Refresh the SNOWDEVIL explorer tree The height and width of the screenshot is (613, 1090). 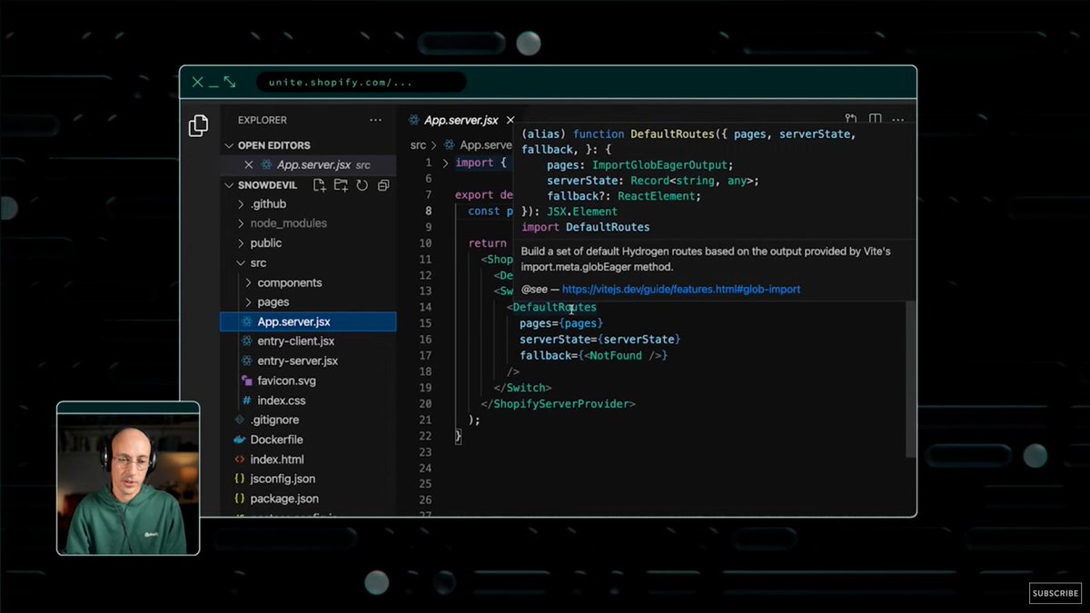tap(362, 185)
